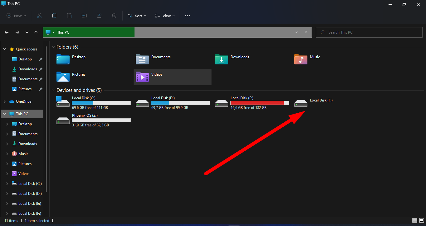
Task: Select Local Disk (E:) in sidebar tree
Action: pos(30,204)
